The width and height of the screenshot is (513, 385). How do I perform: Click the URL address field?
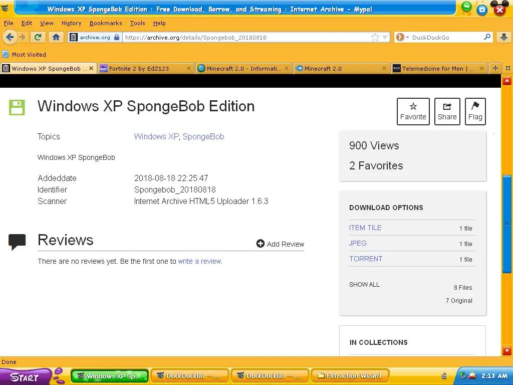pos(247,37)
